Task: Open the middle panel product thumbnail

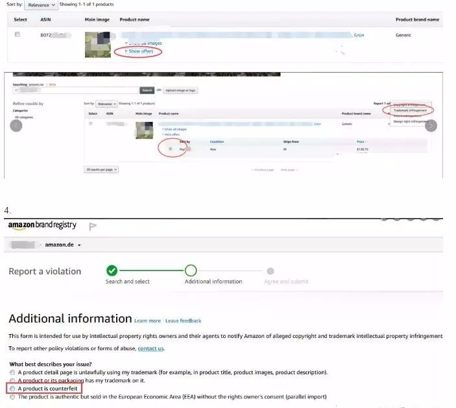Action: (x=144, y=130)
